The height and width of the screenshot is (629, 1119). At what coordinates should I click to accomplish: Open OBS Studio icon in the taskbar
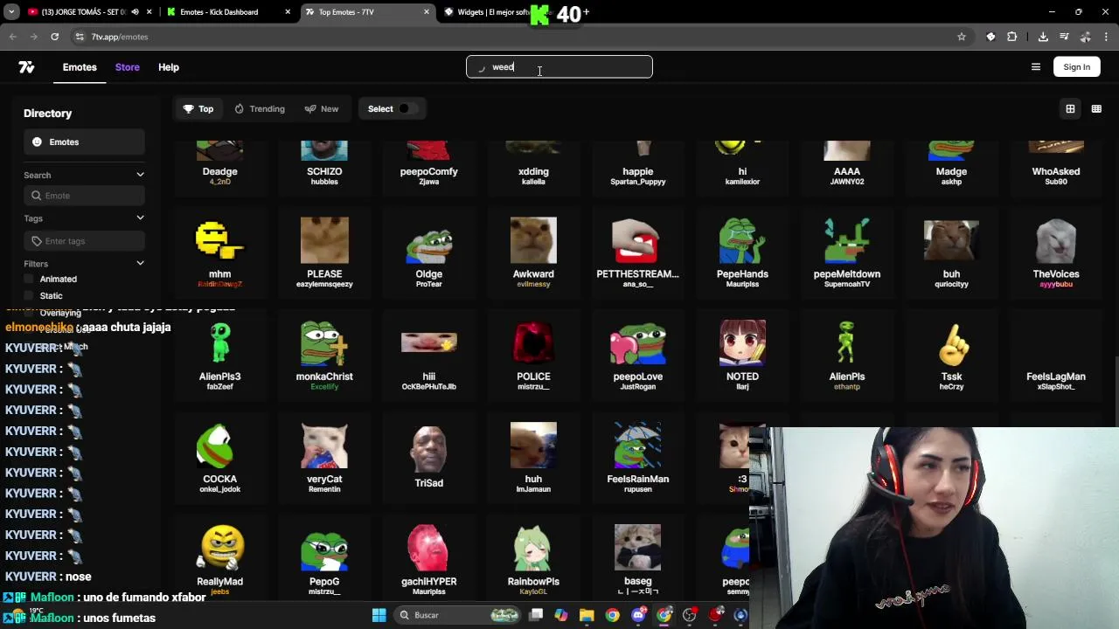pos(690,615)
